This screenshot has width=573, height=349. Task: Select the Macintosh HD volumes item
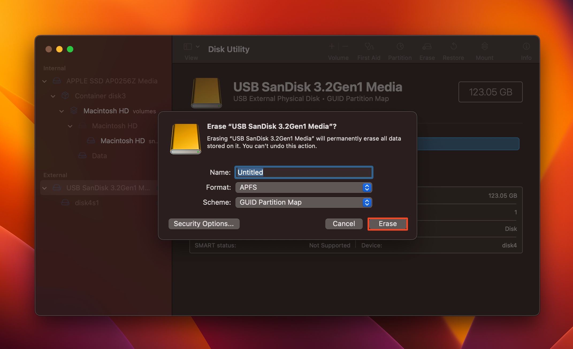click(x=106, y=111)
